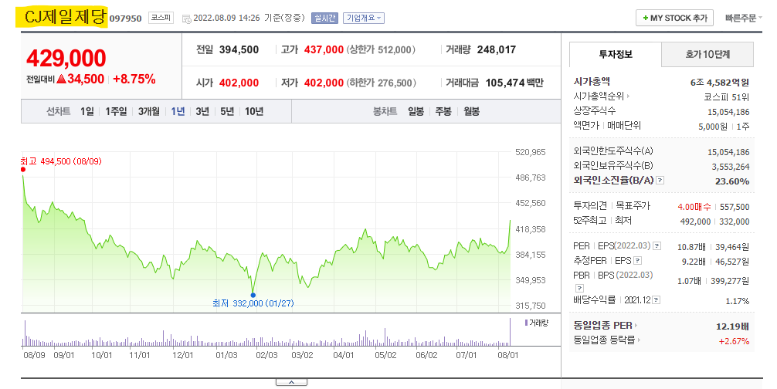Click the 거래대금 value 105,474 백만
The width and height of the screenshot is (777, 389).
tap(514, 83)
